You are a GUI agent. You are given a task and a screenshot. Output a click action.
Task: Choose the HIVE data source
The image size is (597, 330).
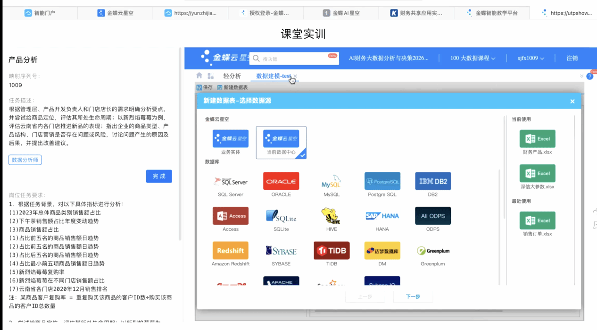pos(332,216)
